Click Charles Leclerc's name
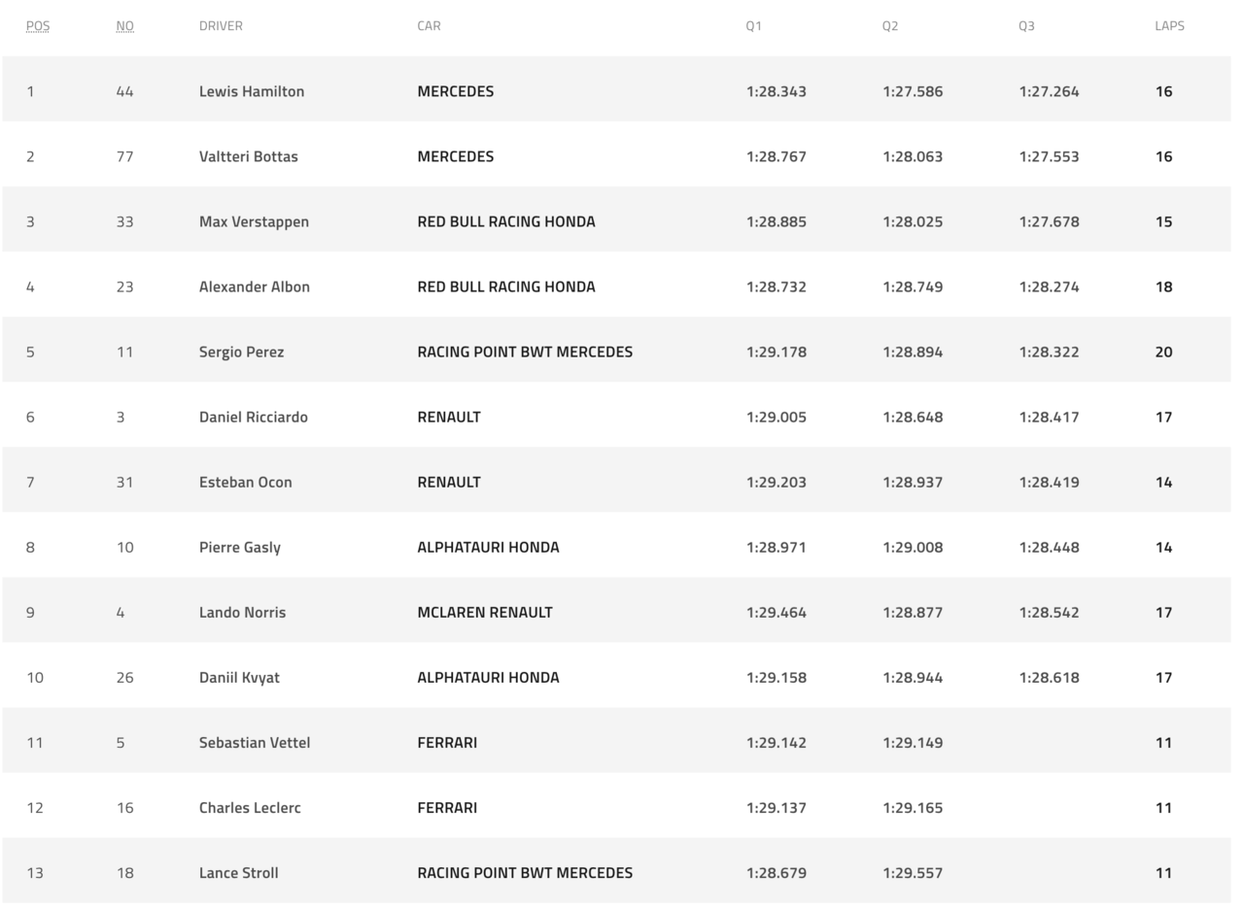This screenshot has width=1244, height=907. tap(250, 807)
